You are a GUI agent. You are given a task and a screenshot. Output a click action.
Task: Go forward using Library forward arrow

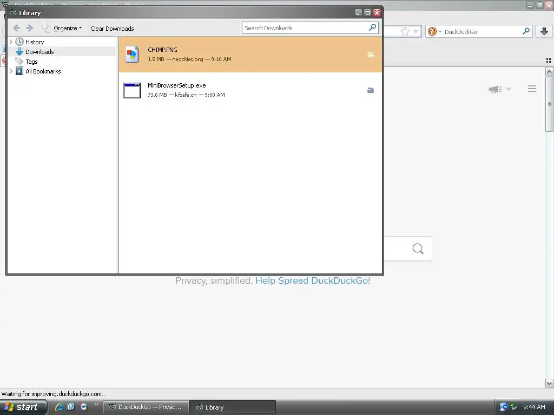30,28
